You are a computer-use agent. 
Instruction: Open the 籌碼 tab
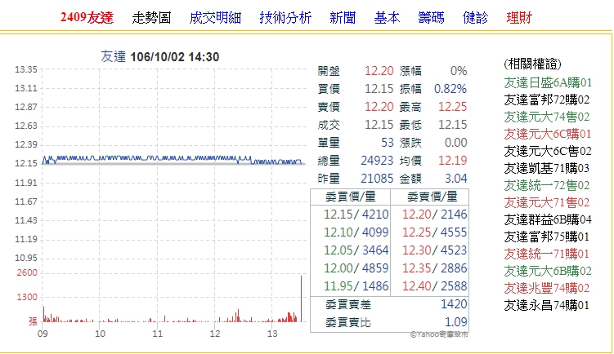pyautogui.click(x=431, y=17)
